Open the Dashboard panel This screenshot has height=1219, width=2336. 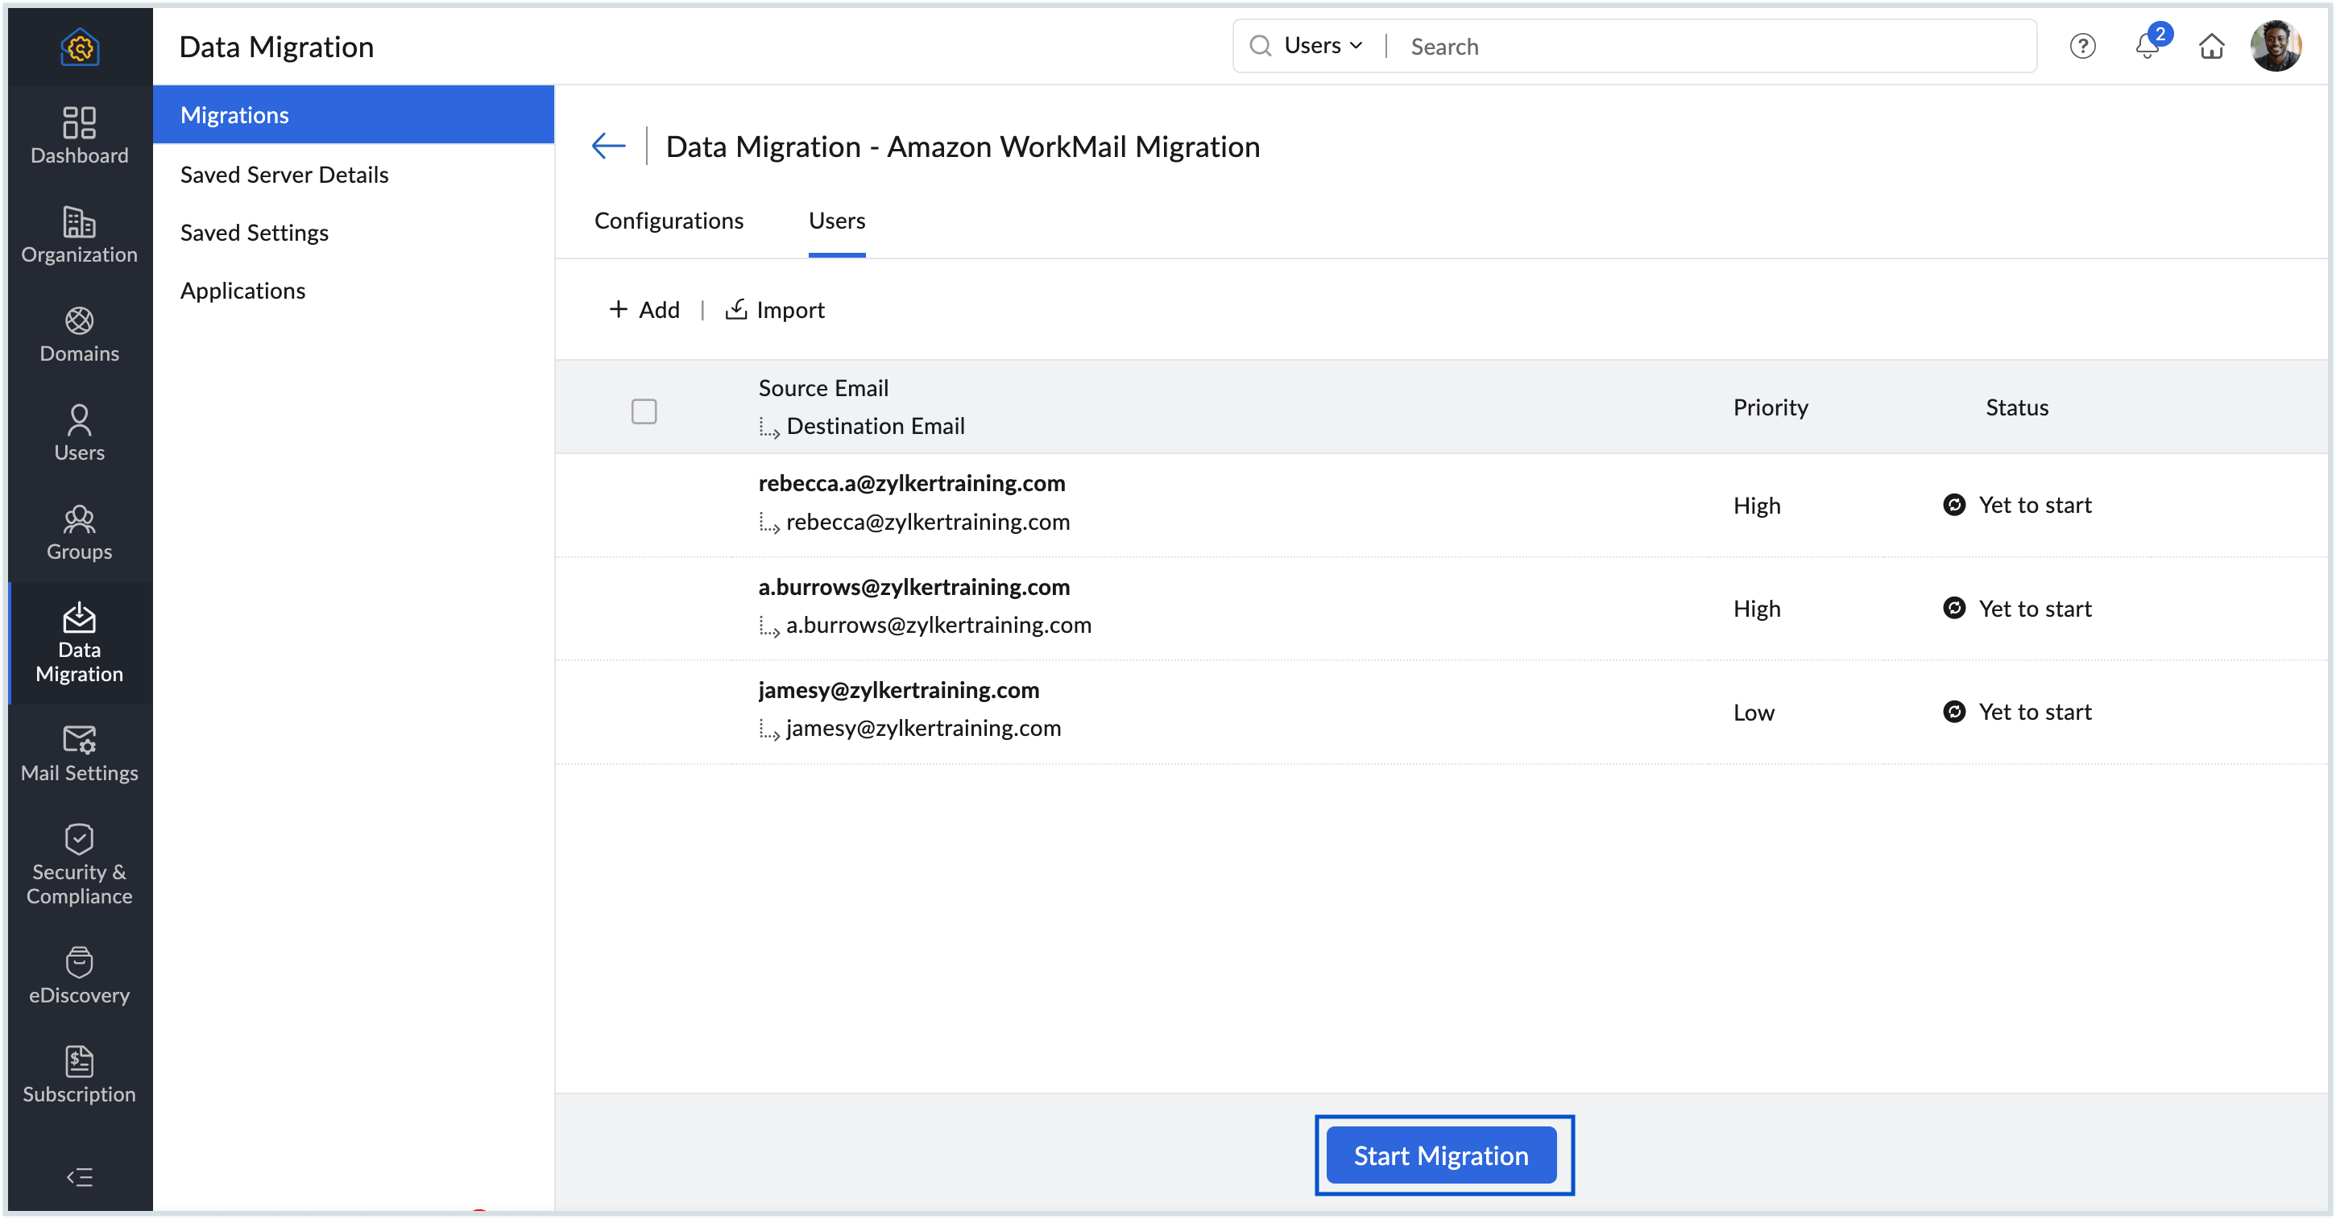79,136
